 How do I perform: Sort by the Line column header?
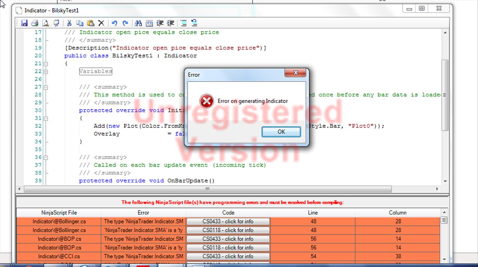point(313,212)
